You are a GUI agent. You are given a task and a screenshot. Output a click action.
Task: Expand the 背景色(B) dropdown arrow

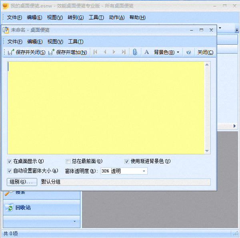point(178,52)
